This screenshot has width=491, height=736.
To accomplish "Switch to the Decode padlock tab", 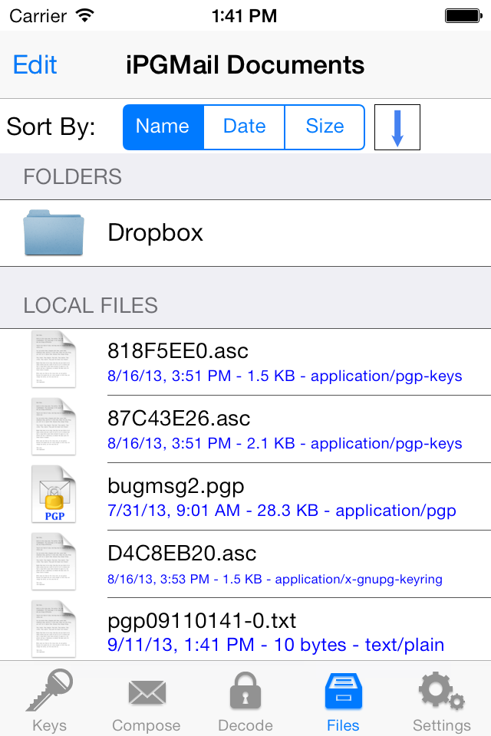I will coord(245,698).
